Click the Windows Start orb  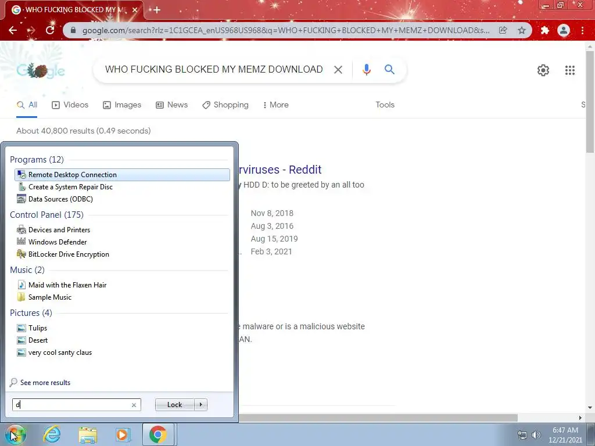coord(15,434)
